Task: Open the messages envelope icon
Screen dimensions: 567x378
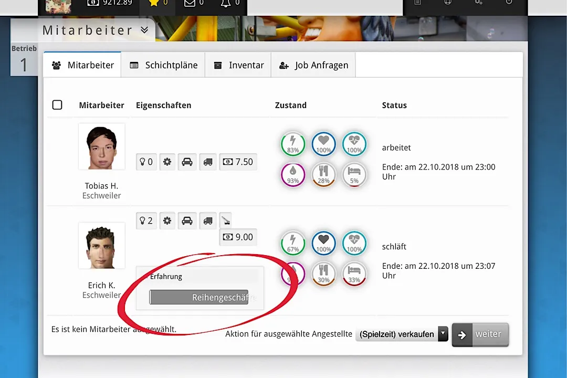Action: click(190, 3)
